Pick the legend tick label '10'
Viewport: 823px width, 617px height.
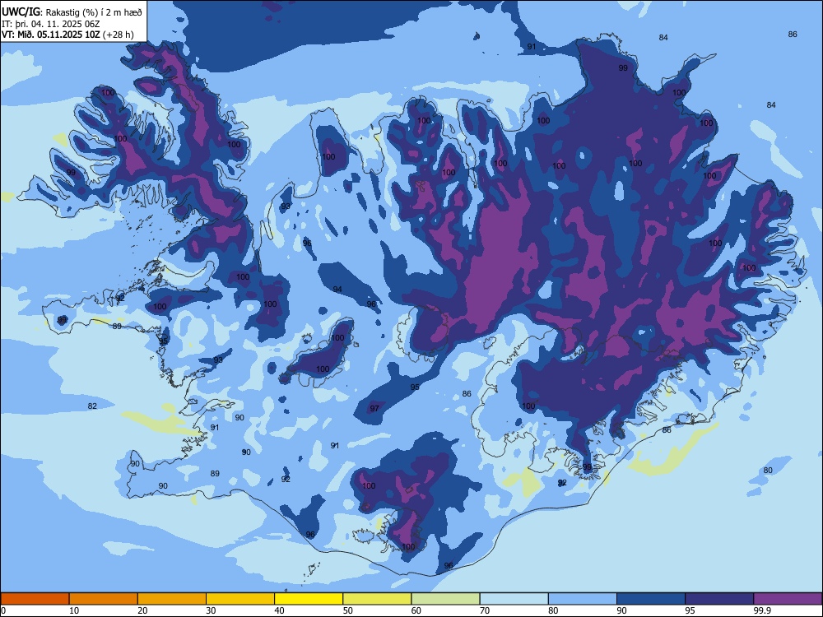coord(74,610)
